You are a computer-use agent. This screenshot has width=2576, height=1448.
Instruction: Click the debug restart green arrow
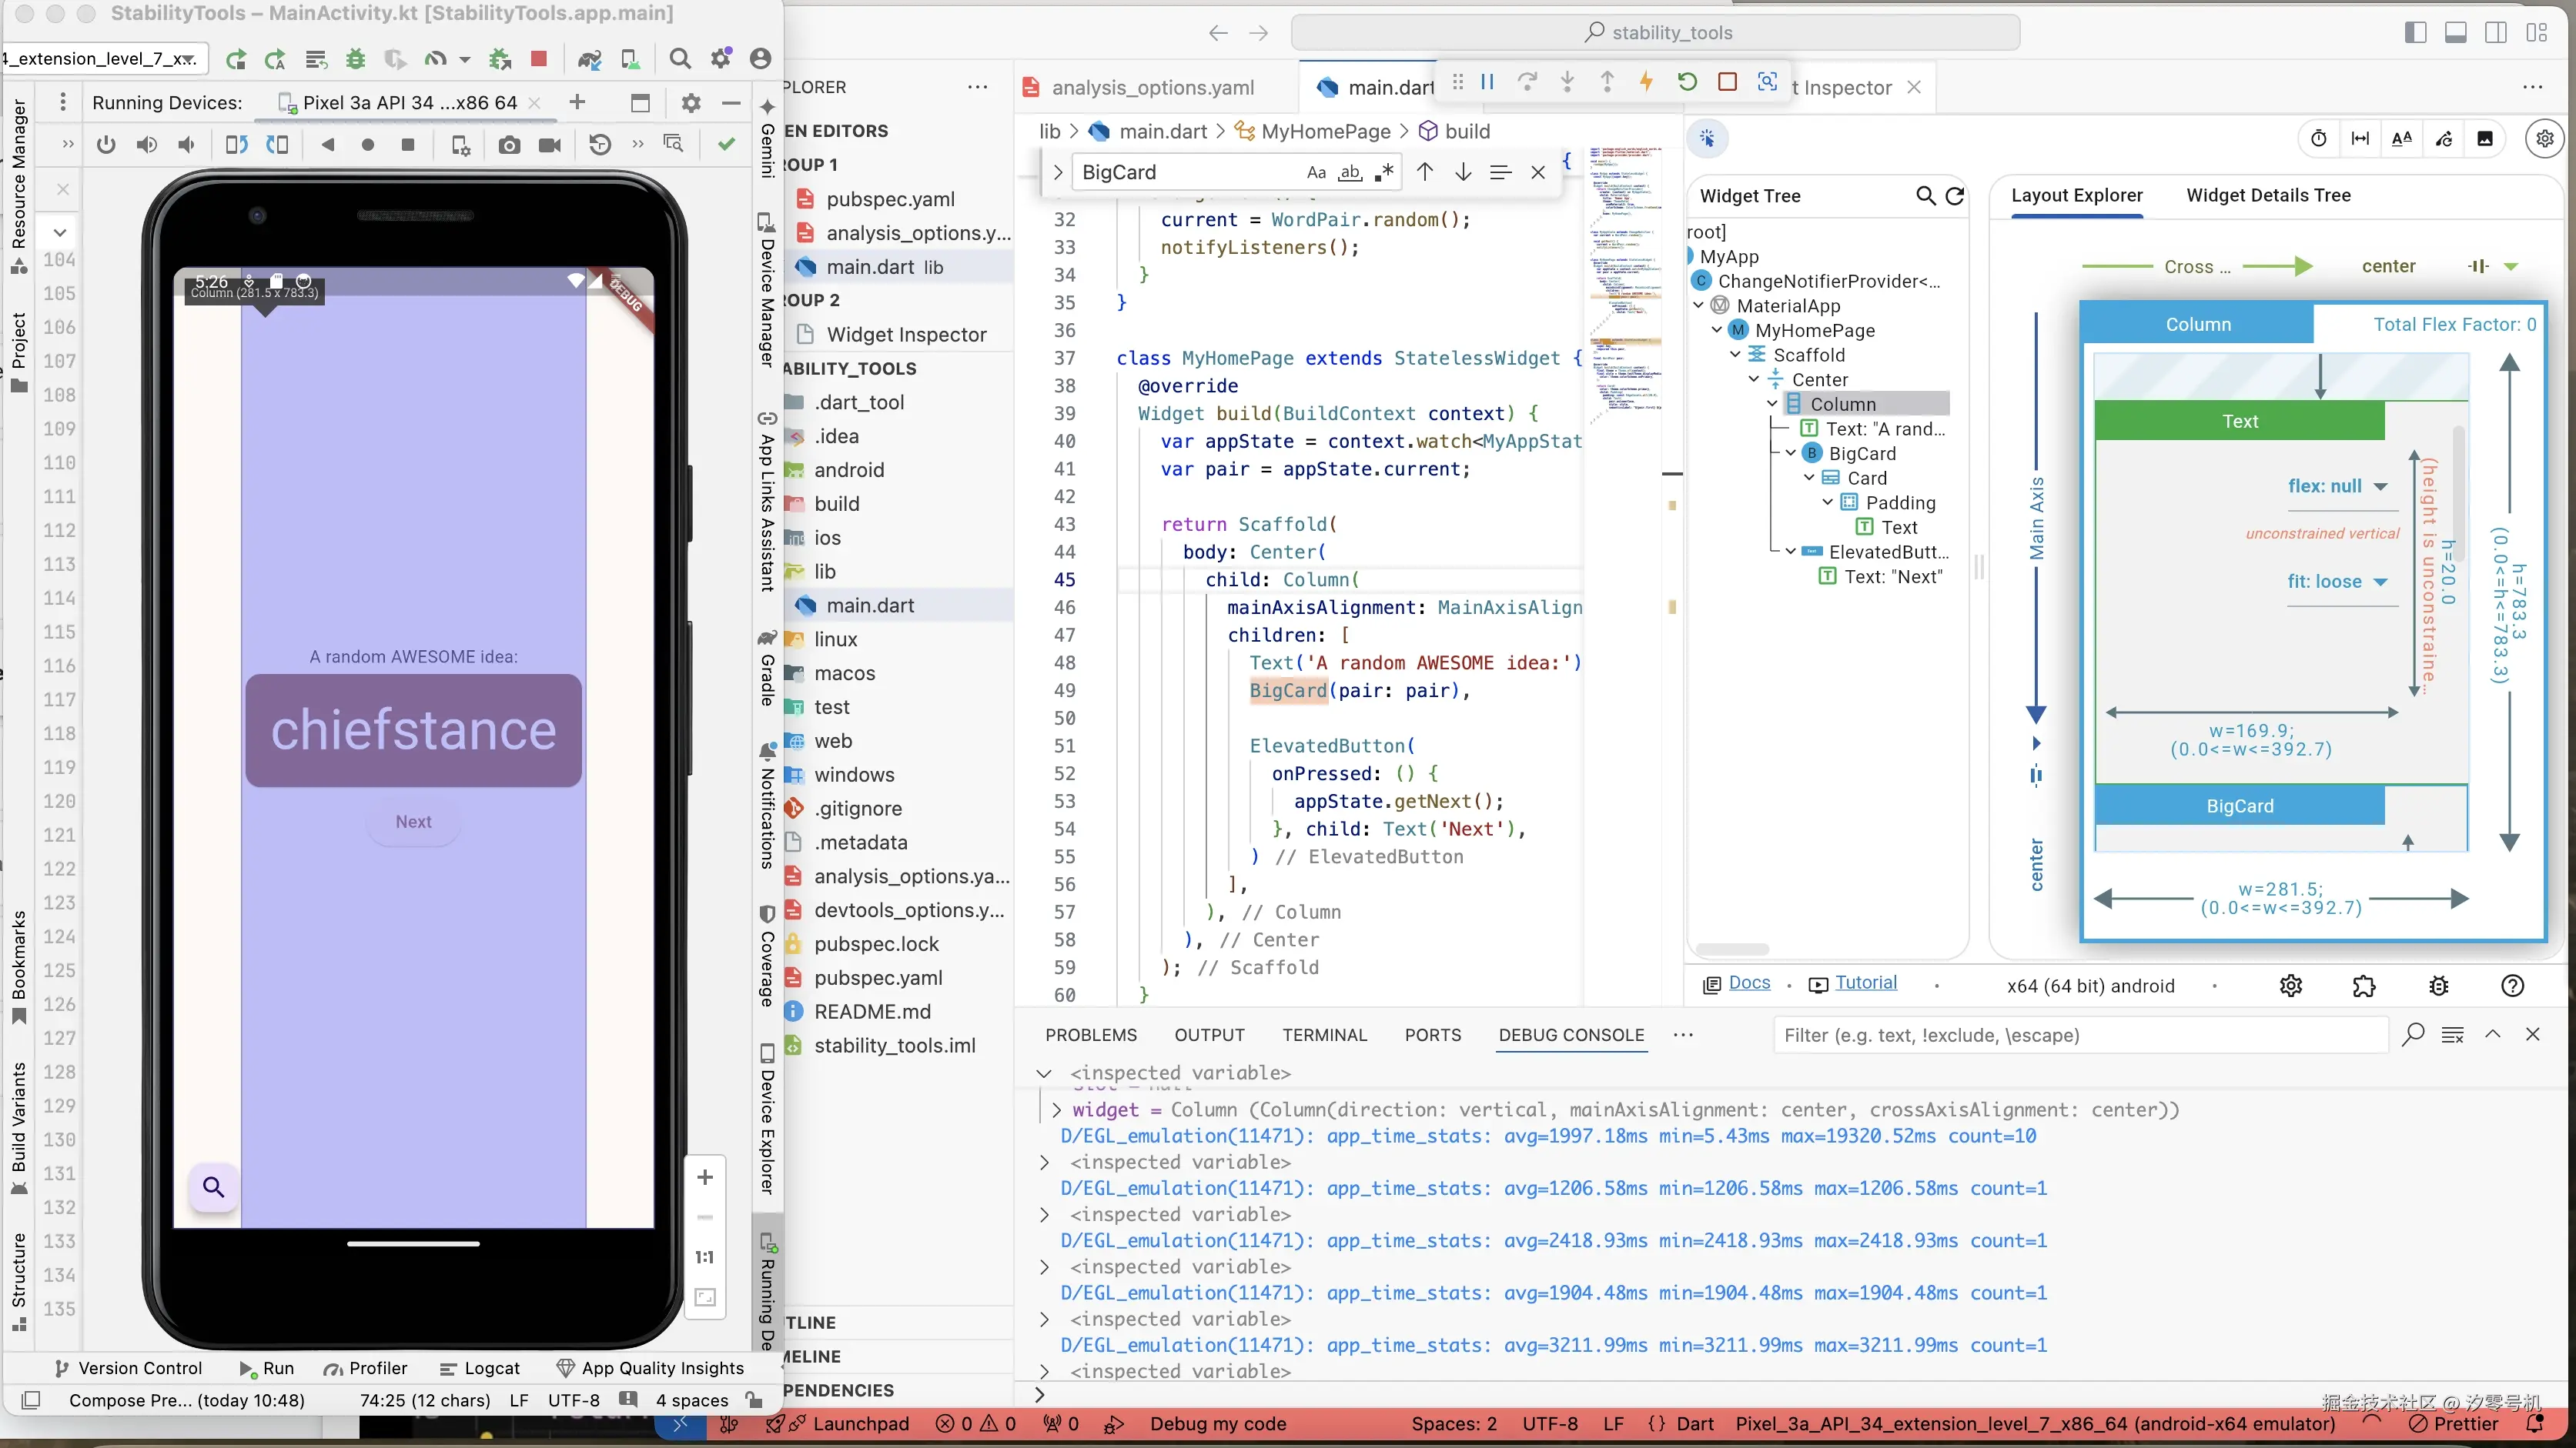pyautogui.click(x=1687, y=82)
